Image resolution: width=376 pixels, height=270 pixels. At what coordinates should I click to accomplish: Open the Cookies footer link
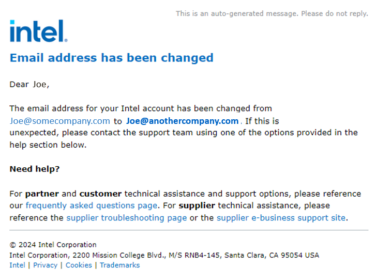pos(79,265)
